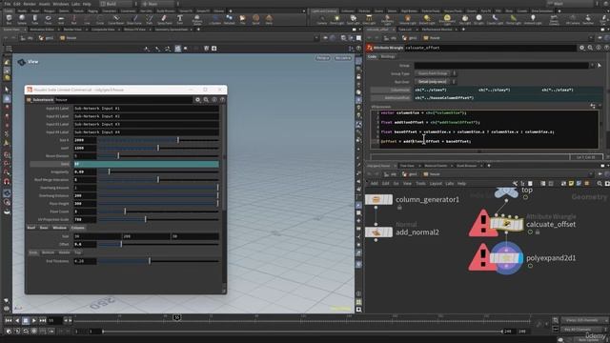The height and width of the screenshot is (343, 610).
Task: Select the Draw Curve shelf tool
Action: pyautogui.click(x=134, y=19)
